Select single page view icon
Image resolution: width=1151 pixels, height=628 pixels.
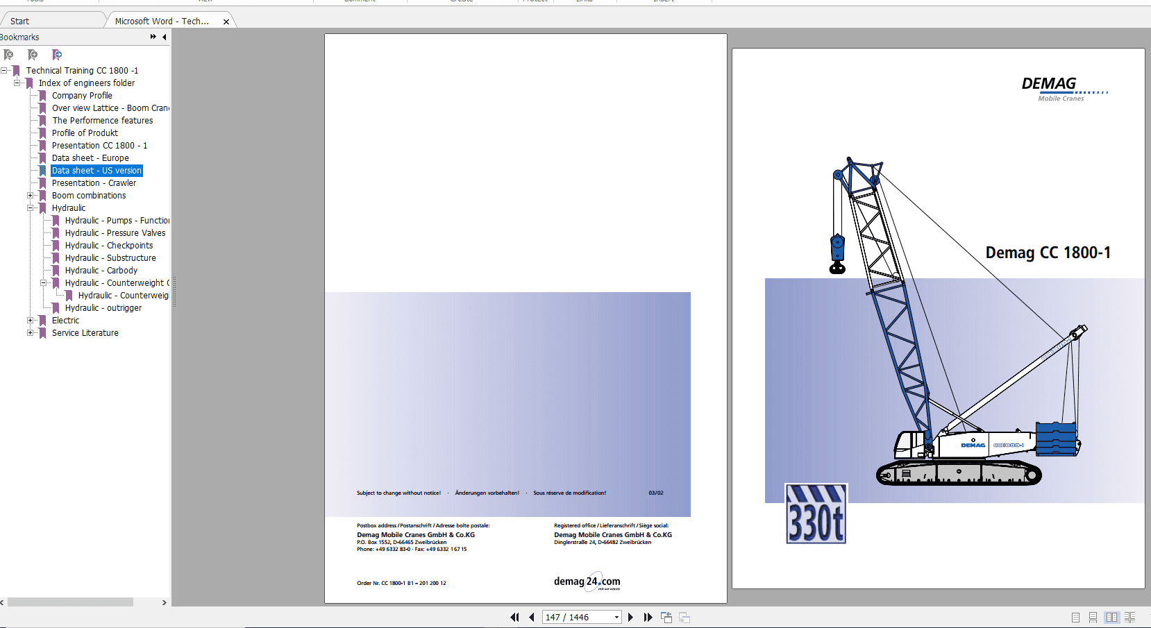pos(1075,617)
